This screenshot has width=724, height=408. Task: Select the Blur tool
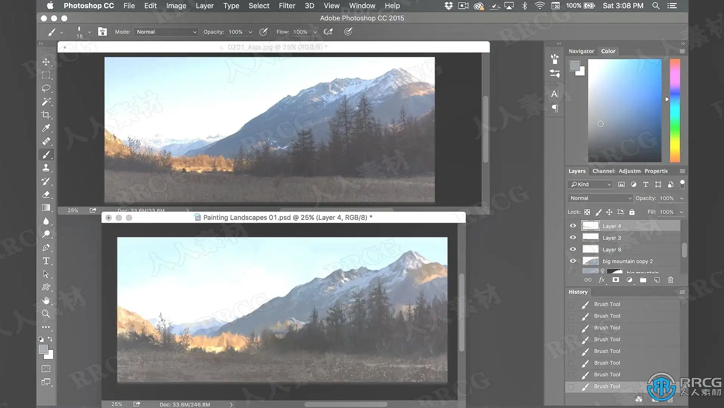tap(46, 221)
